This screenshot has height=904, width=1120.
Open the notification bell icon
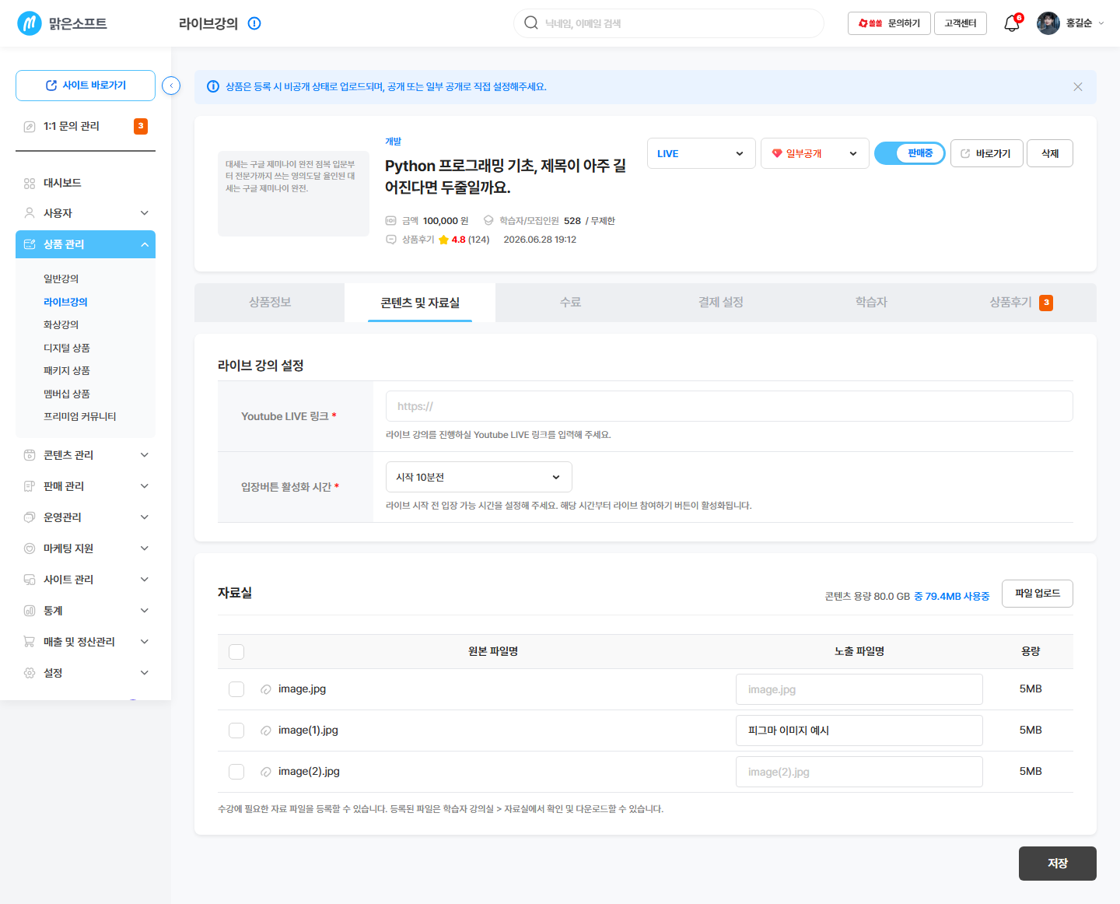(1012, 23)
